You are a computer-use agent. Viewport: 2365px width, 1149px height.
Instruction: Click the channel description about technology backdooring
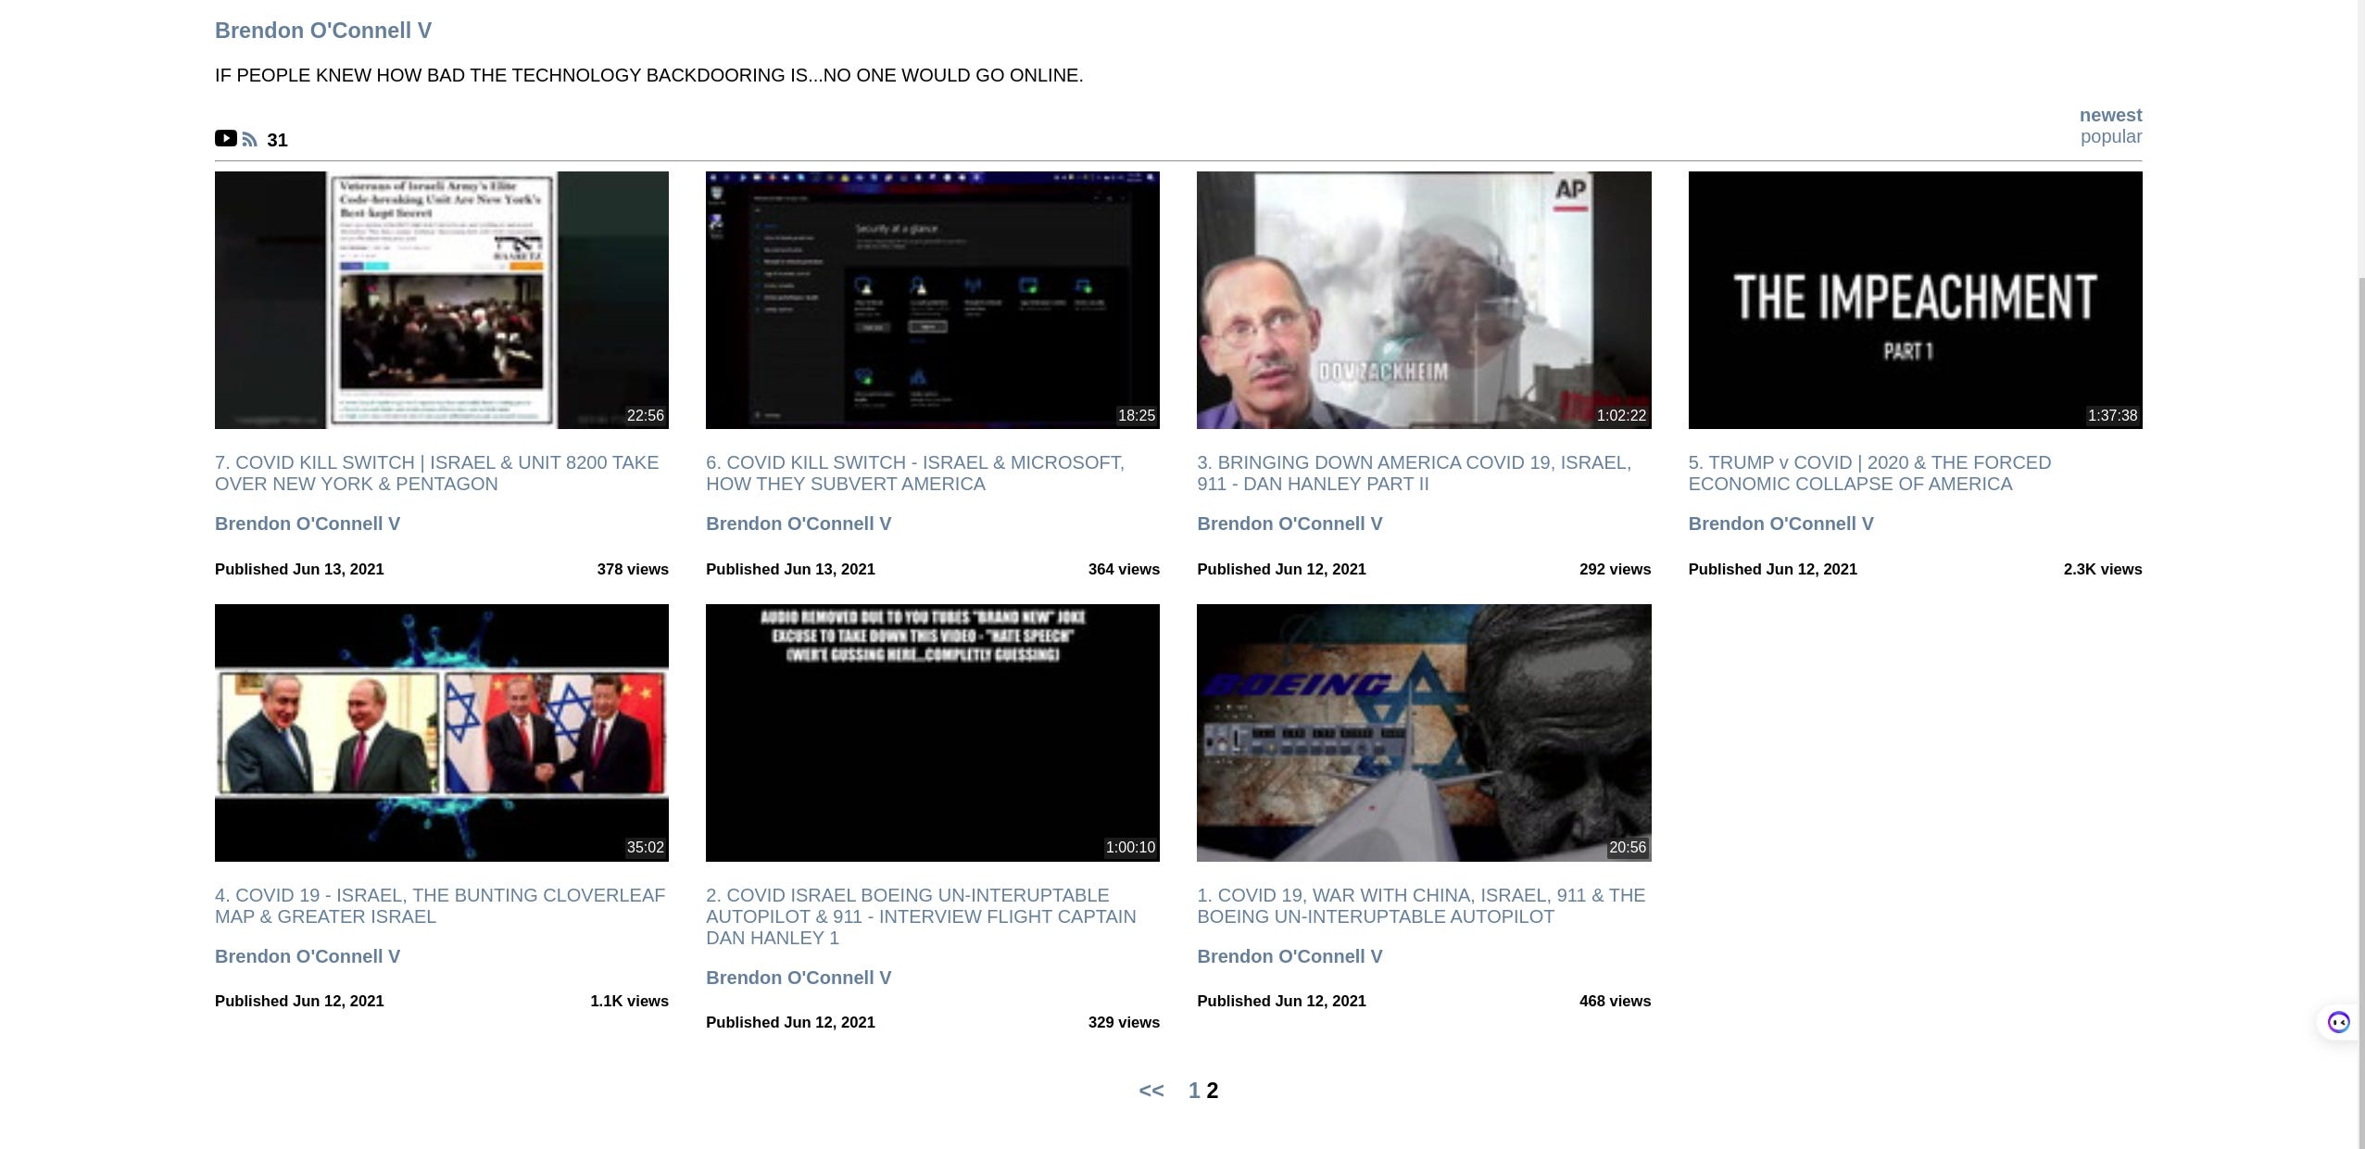pos(648,75)
